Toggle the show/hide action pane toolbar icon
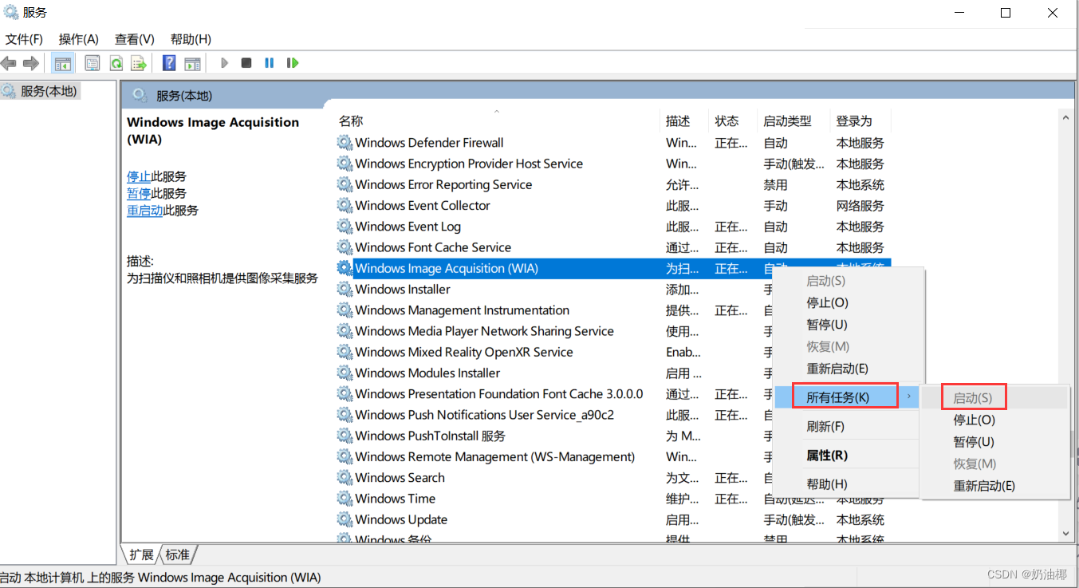 (192, 63)
